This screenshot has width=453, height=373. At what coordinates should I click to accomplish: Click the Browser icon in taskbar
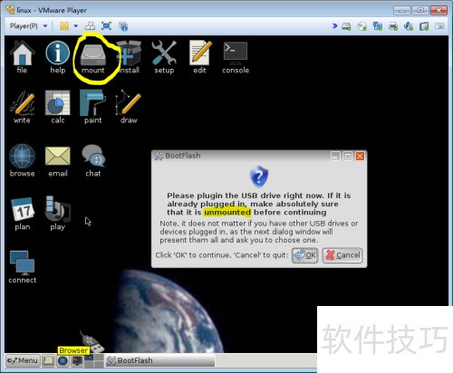63,361
